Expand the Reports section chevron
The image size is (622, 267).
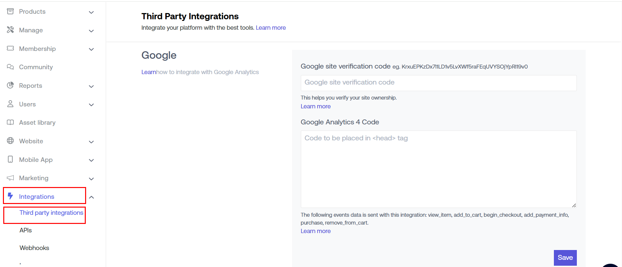[x=91, y=86]
